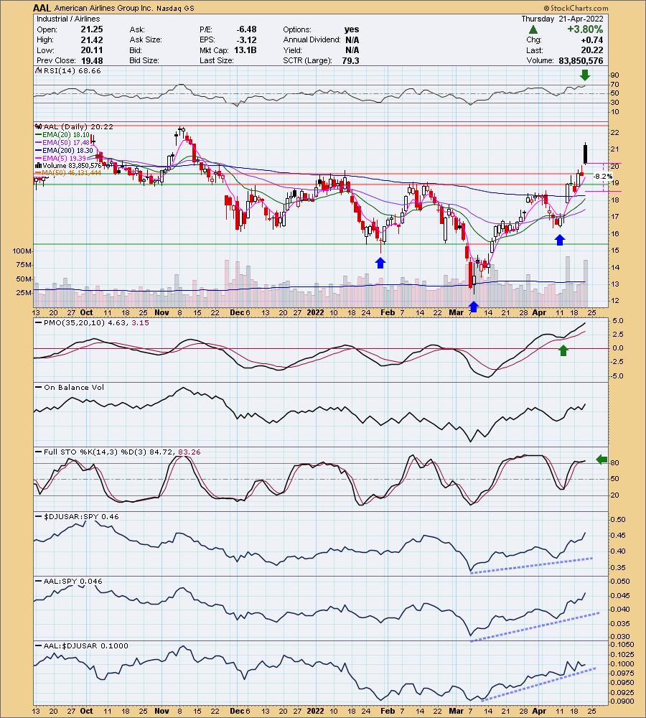Image resolution: width=646 pixels, height=718 pixels.
Task: Click the 'Nasdaq GS' exchange label
Action: click(x=175, y=9)
